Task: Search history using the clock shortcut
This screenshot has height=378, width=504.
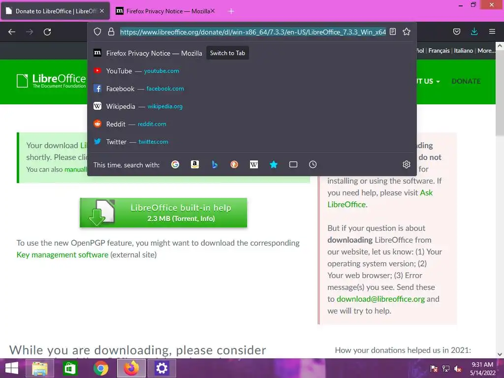Action: point(313,164)
